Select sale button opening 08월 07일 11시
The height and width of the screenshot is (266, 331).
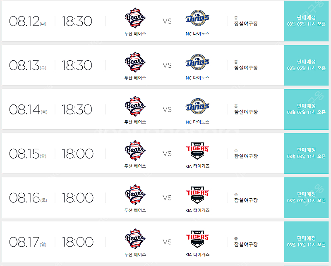tap(306, 109)
